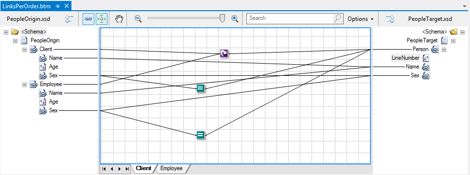Switch to the Employee map page
470x175 pixels.
(171, 168)
